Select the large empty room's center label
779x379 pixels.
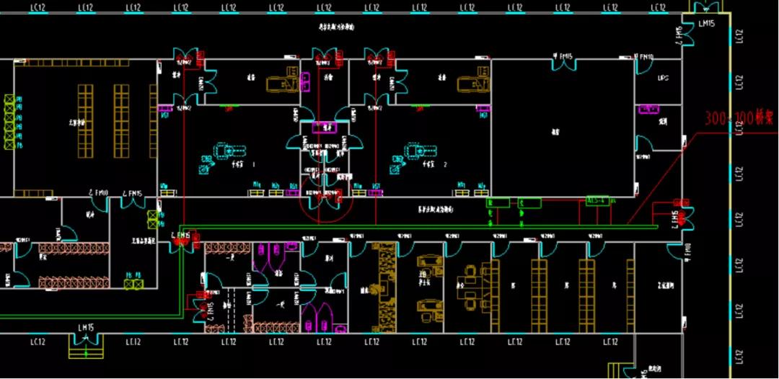click(x=555, y=132)
